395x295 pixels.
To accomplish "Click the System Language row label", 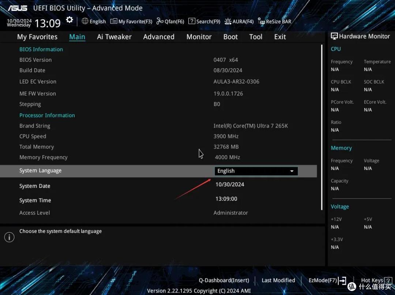I will pos(40,171).
